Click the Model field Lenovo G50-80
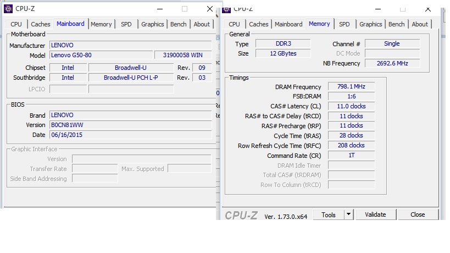Image resolution: width=450 pixels, height=253 pixels. (101, 55)
